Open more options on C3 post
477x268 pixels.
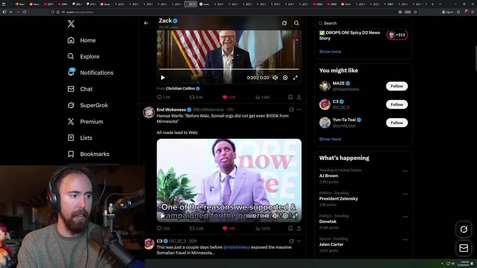(299, 241)
